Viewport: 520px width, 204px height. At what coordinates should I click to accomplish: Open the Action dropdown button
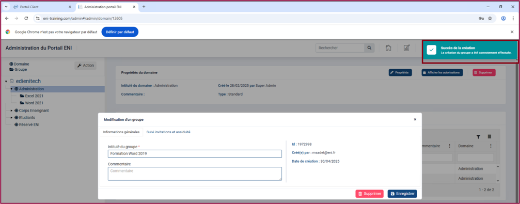tap(86, 66)
